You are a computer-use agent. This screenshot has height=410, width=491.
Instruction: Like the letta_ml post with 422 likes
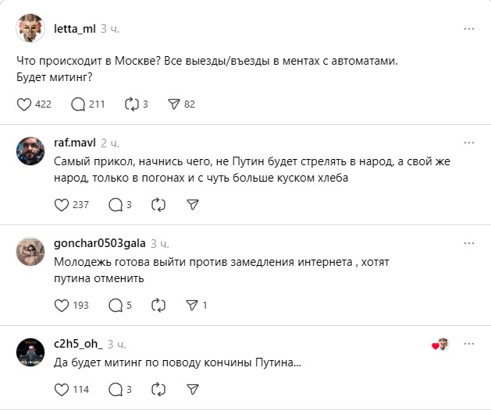24,104
